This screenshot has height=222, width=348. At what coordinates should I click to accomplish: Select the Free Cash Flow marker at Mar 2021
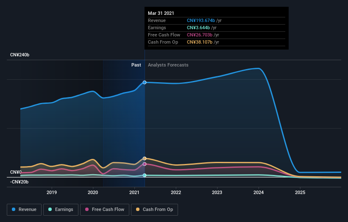pyautogui.click(x=145, y=164)
